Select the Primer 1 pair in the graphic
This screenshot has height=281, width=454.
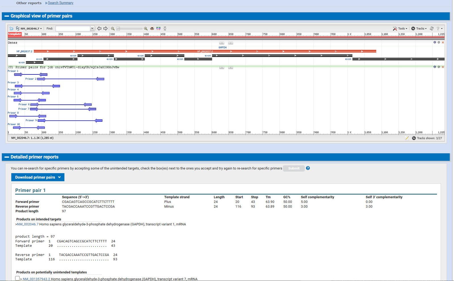[x=31, y=74]
